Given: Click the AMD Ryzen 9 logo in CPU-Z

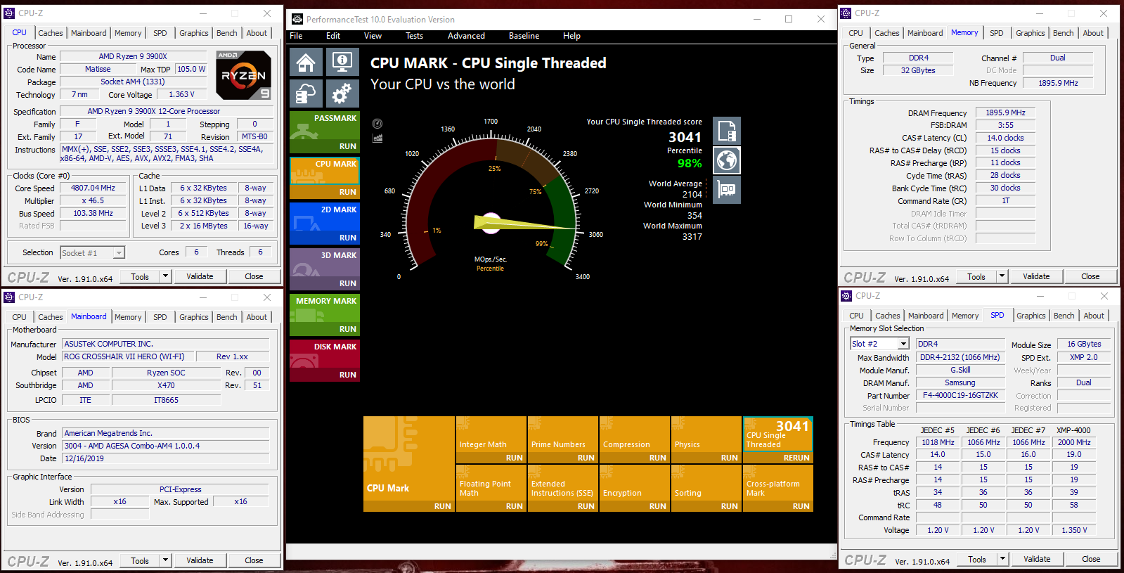Looking at the screenshot, I should [x=243, y=75].
